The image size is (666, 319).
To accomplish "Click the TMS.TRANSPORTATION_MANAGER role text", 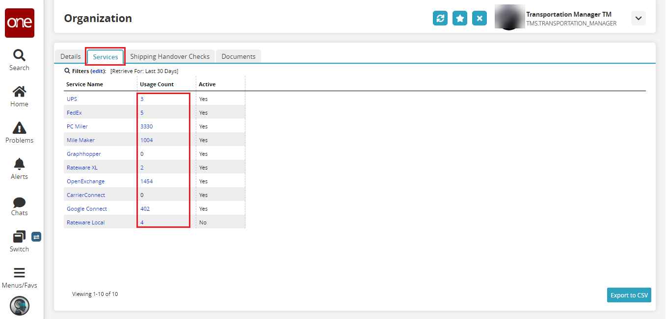I will 571,23.
